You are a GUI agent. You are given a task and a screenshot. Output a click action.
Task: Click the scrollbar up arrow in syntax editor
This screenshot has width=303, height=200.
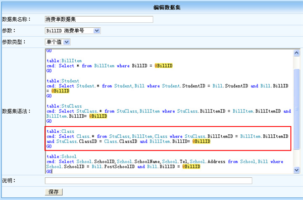(x=296, y=53)
